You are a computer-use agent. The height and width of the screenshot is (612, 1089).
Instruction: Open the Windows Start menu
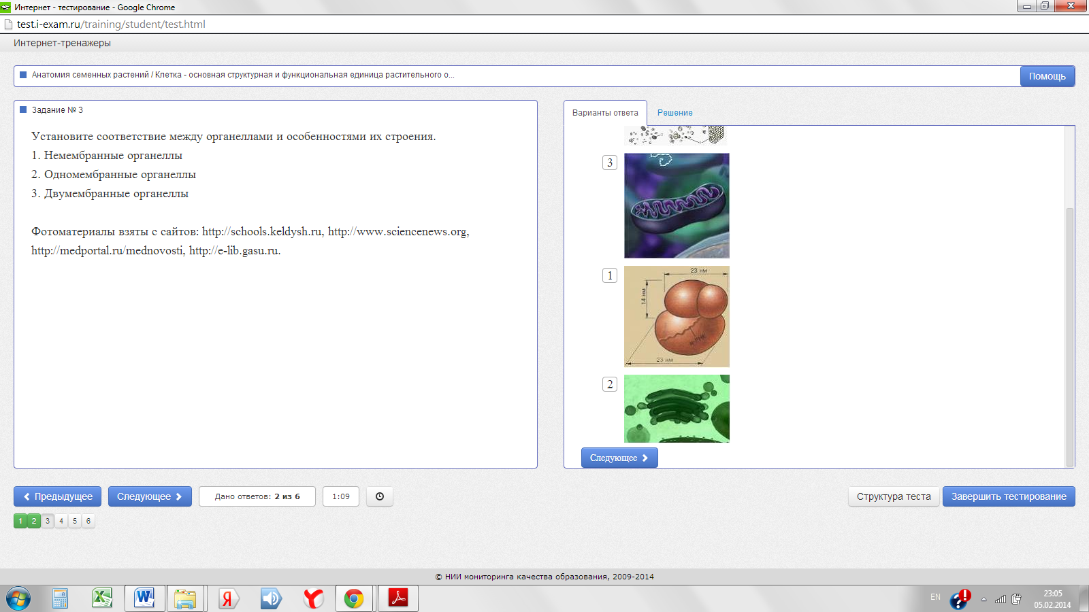tap(18, 598)
